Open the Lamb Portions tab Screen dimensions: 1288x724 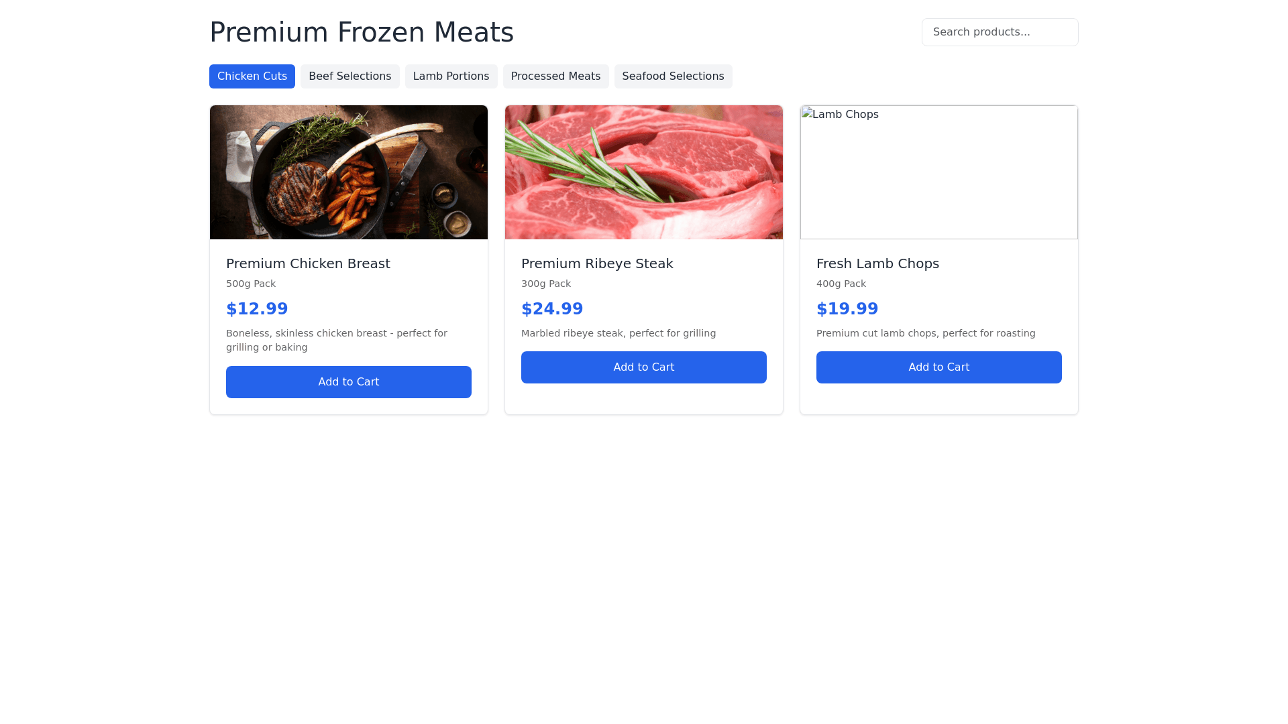(451, 76)
